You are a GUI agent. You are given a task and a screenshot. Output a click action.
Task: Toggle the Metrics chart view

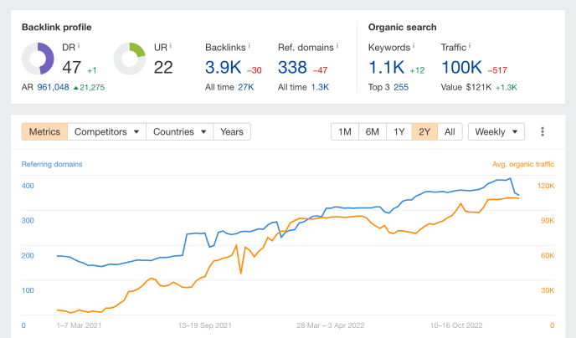(x=44, y=132)
